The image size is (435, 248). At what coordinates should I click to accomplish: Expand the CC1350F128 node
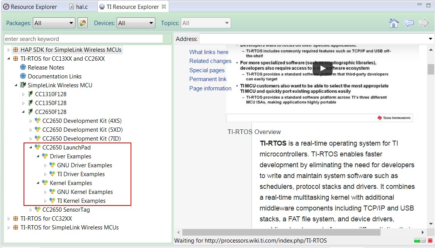pyautogui.click(x=23, y=103)
